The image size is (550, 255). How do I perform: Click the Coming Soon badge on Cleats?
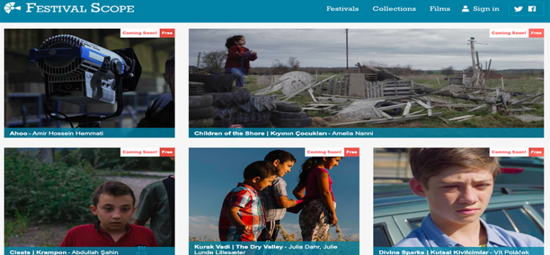point(140,152)
